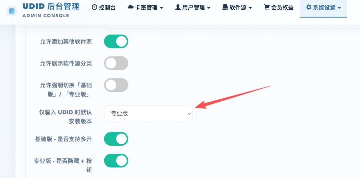Click the gear icon beside 系统设置
The image size is (360, 178).
click(x=309, y=7)
